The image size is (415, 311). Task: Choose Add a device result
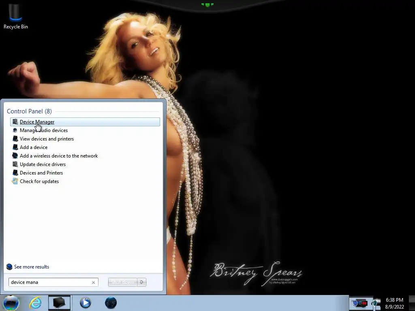pyautogui.click(x=34, y=147)
